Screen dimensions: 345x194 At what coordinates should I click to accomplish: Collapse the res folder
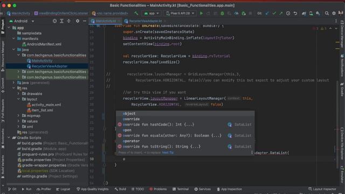pyautogui.click(x=14, y=88)
